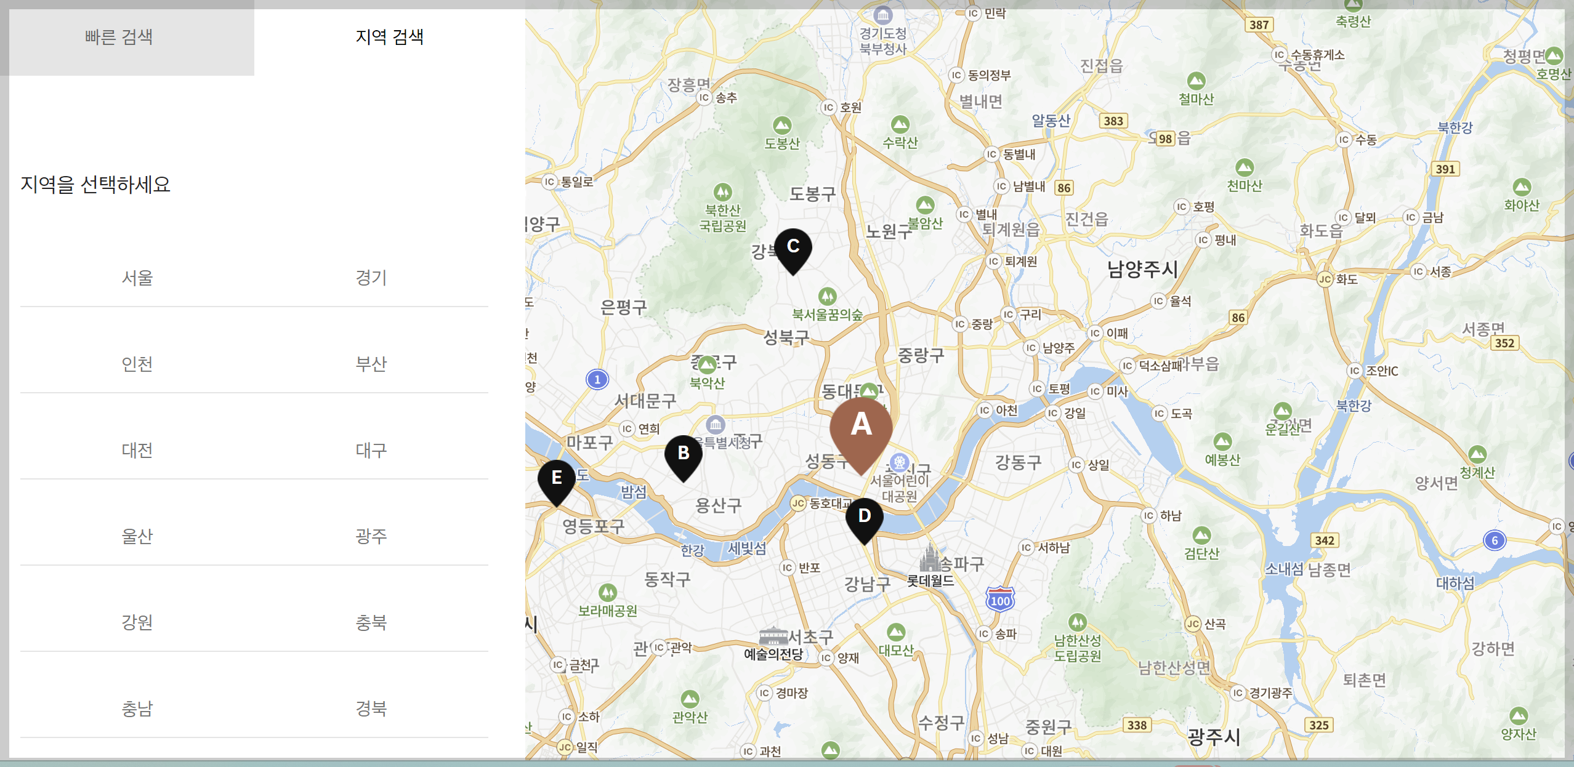
Task: Select map marker E at left edge
Action: tap(556, 479)
